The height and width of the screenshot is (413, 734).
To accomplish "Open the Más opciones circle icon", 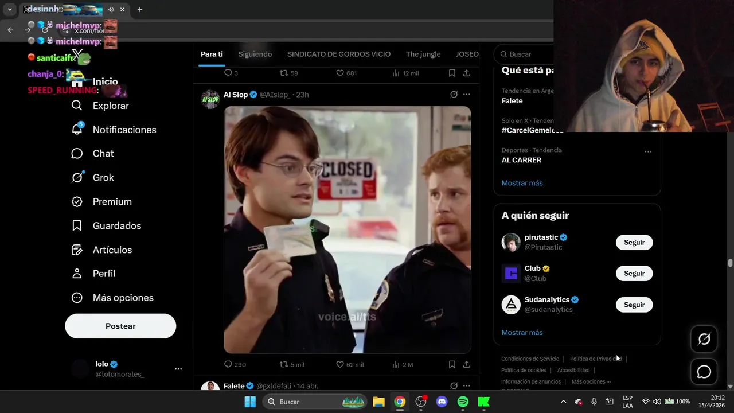I will pyautogui.click(x=77, y=298).
